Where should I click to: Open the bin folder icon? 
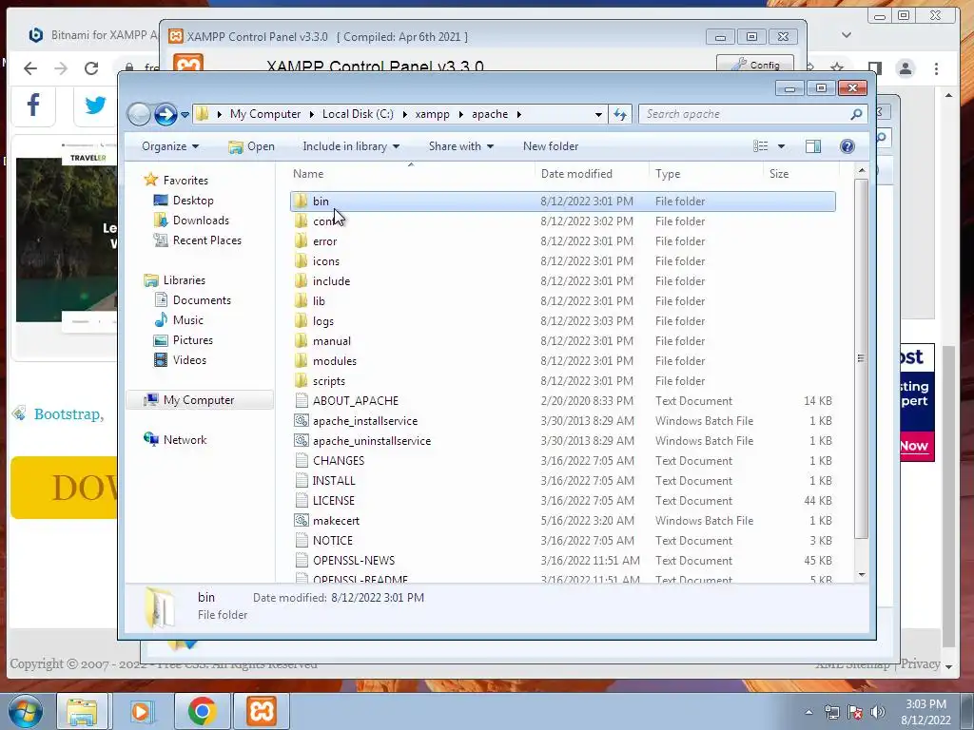[x=302, y=202]
